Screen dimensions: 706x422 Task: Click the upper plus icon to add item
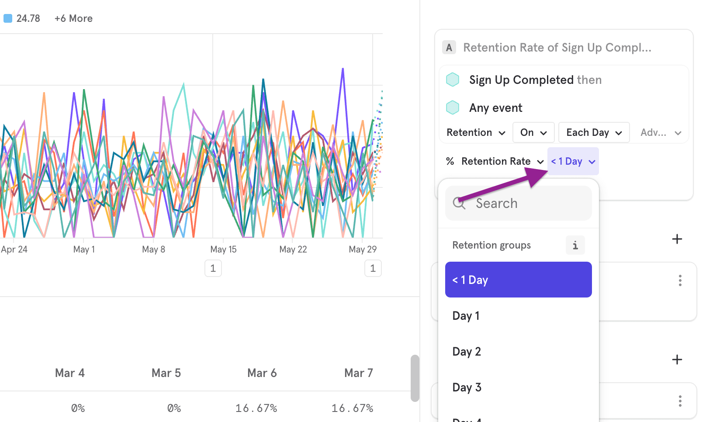coord(677,239)
